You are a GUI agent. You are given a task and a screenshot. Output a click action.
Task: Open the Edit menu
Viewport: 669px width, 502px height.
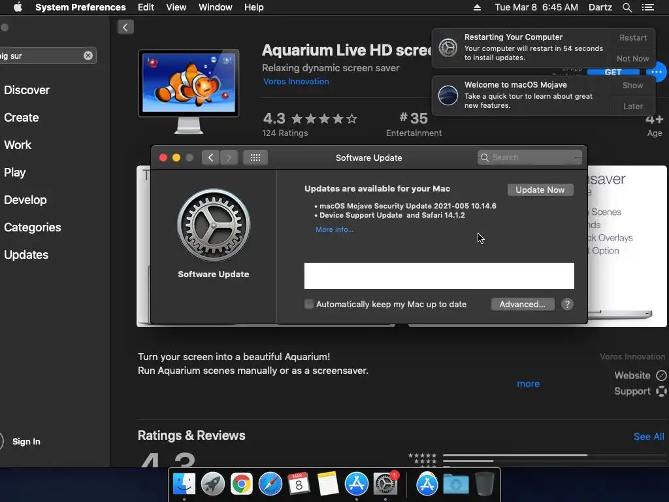[x=146, y=7]
